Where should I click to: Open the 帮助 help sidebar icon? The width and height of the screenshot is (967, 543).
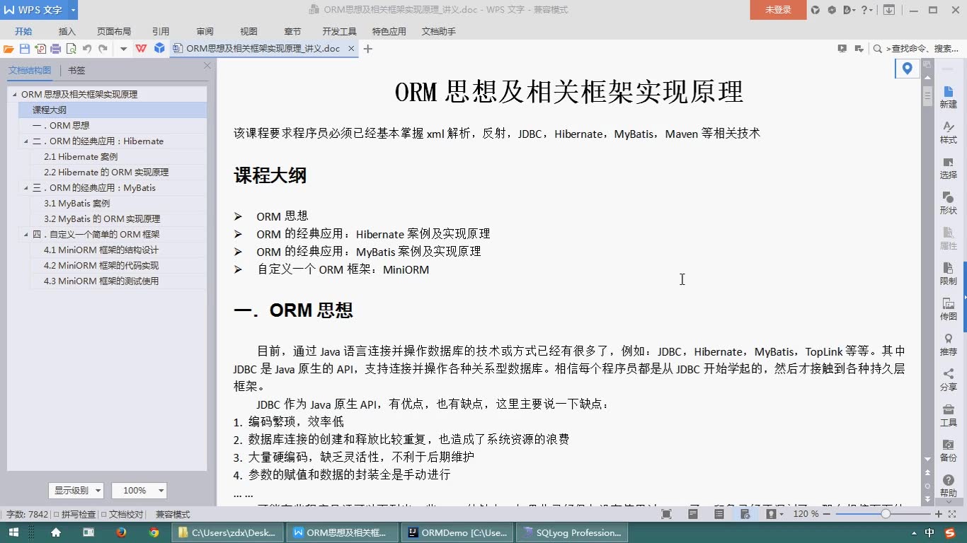click(949, 486)
